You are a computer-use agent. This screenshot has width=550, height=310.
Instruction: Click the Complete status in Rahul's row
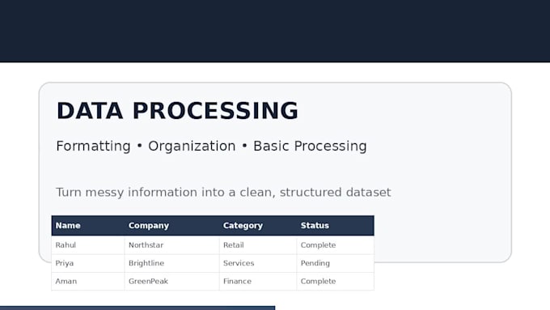point(336,245)
